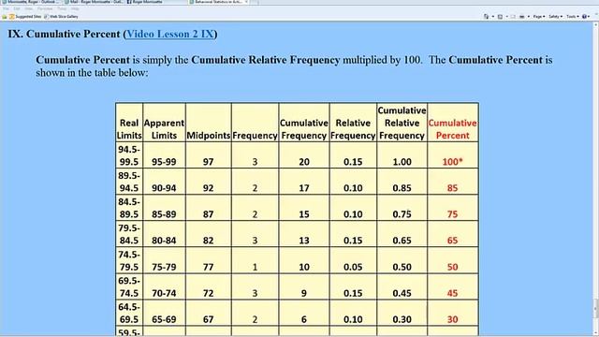
Task: Open the File menu
Action: click(x=7, y=8)
